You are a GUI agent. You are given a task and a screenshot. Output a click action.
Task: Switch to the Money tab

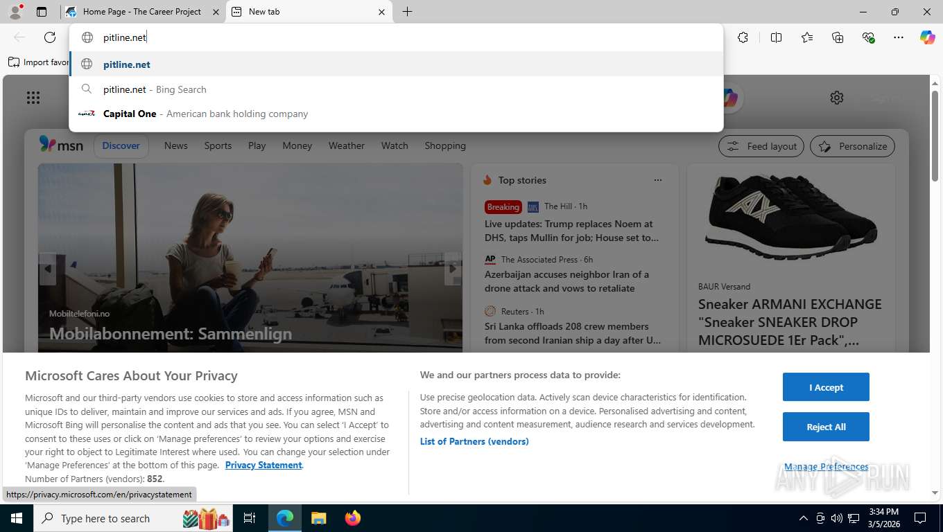pos(297,145)
